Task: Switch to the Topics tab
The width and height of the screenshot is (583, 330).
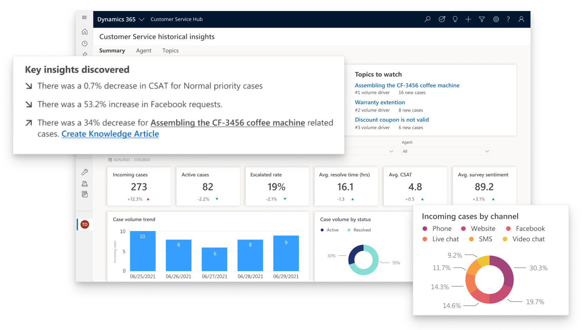Action: 170,50
